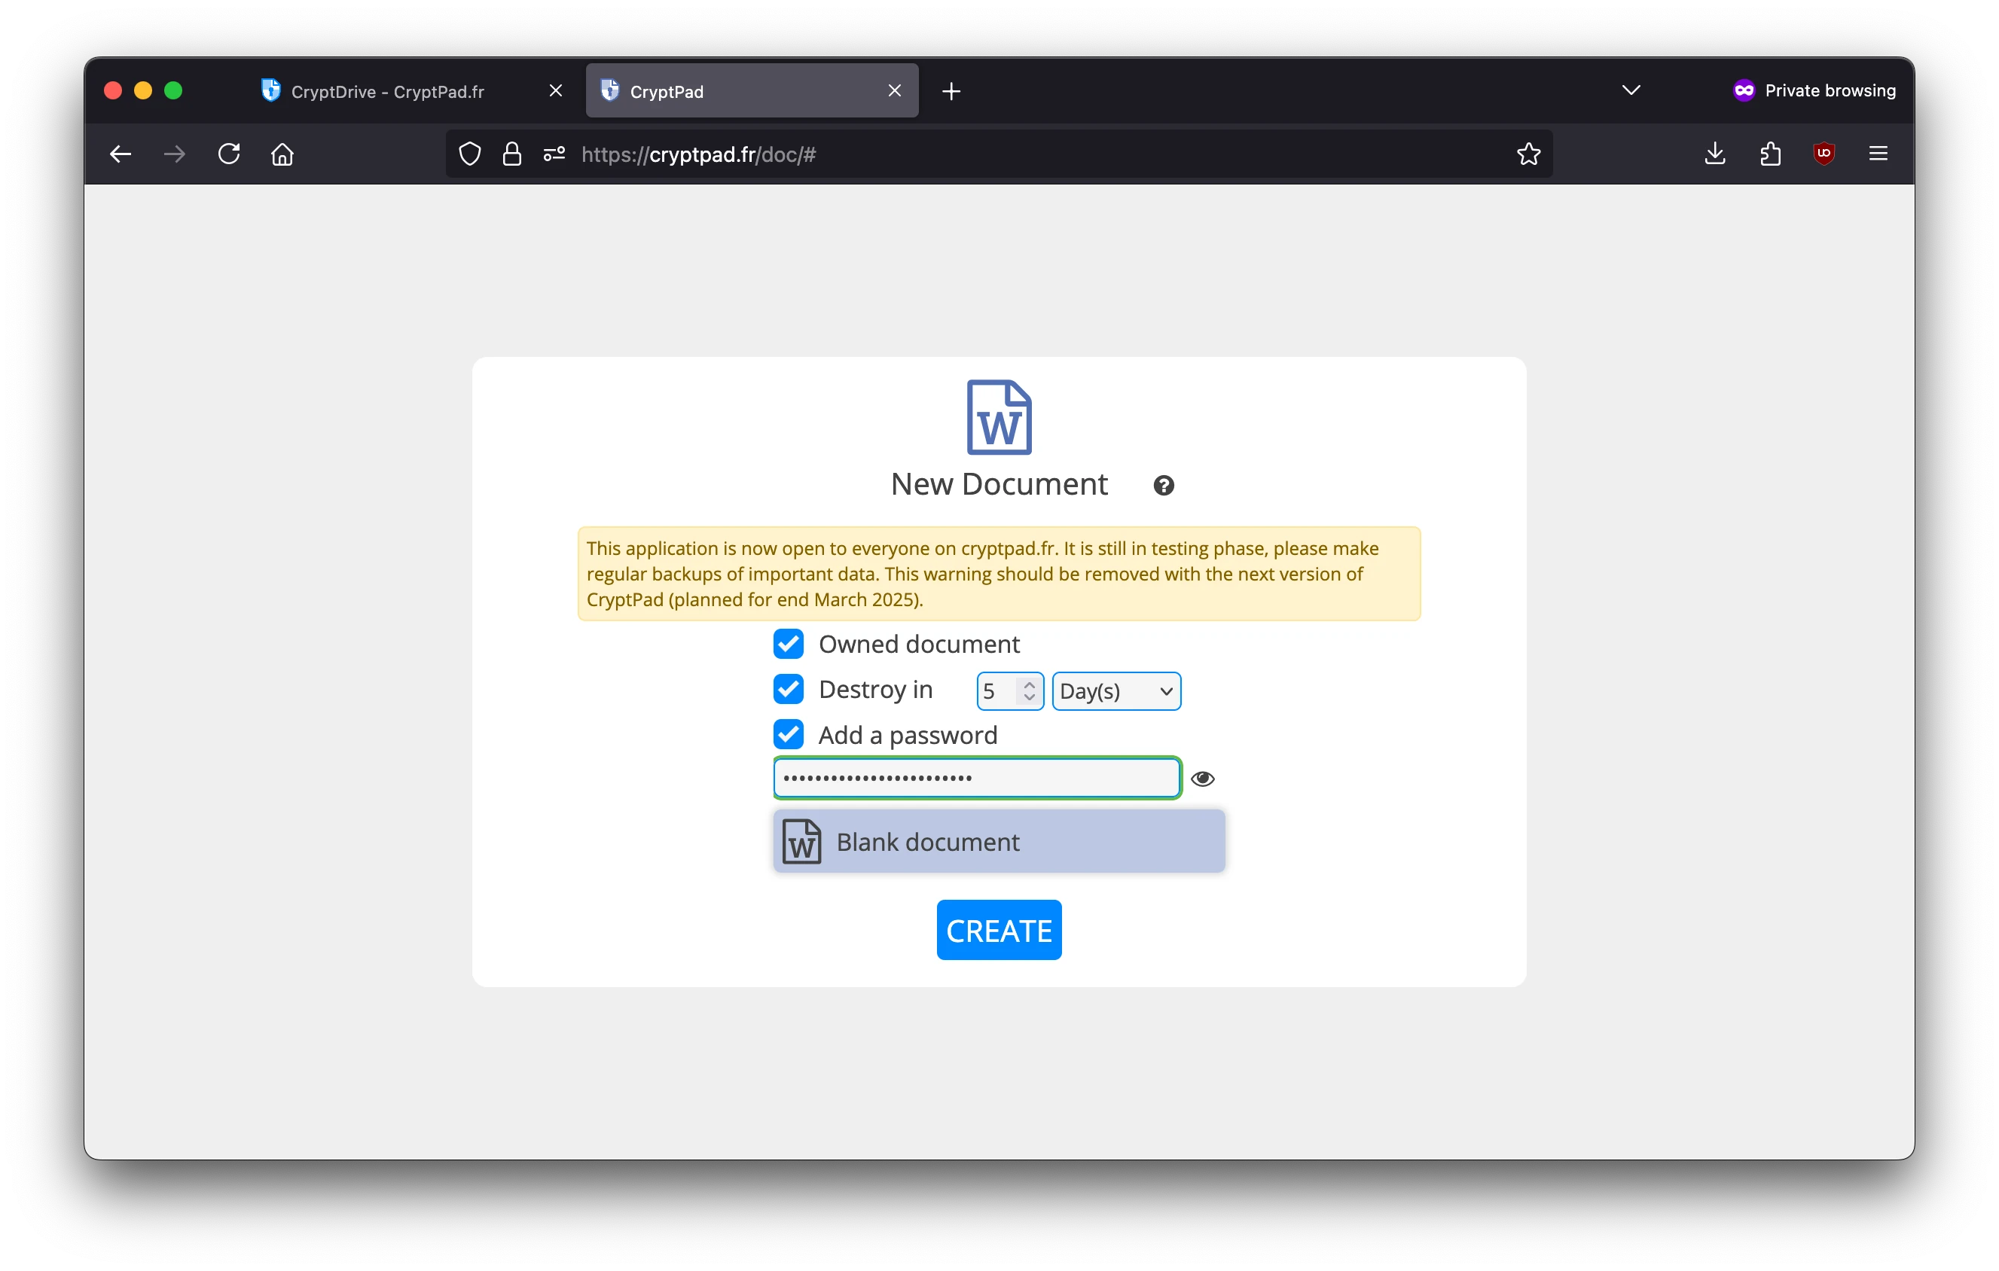Select the Blank document template

click(998, 841)
